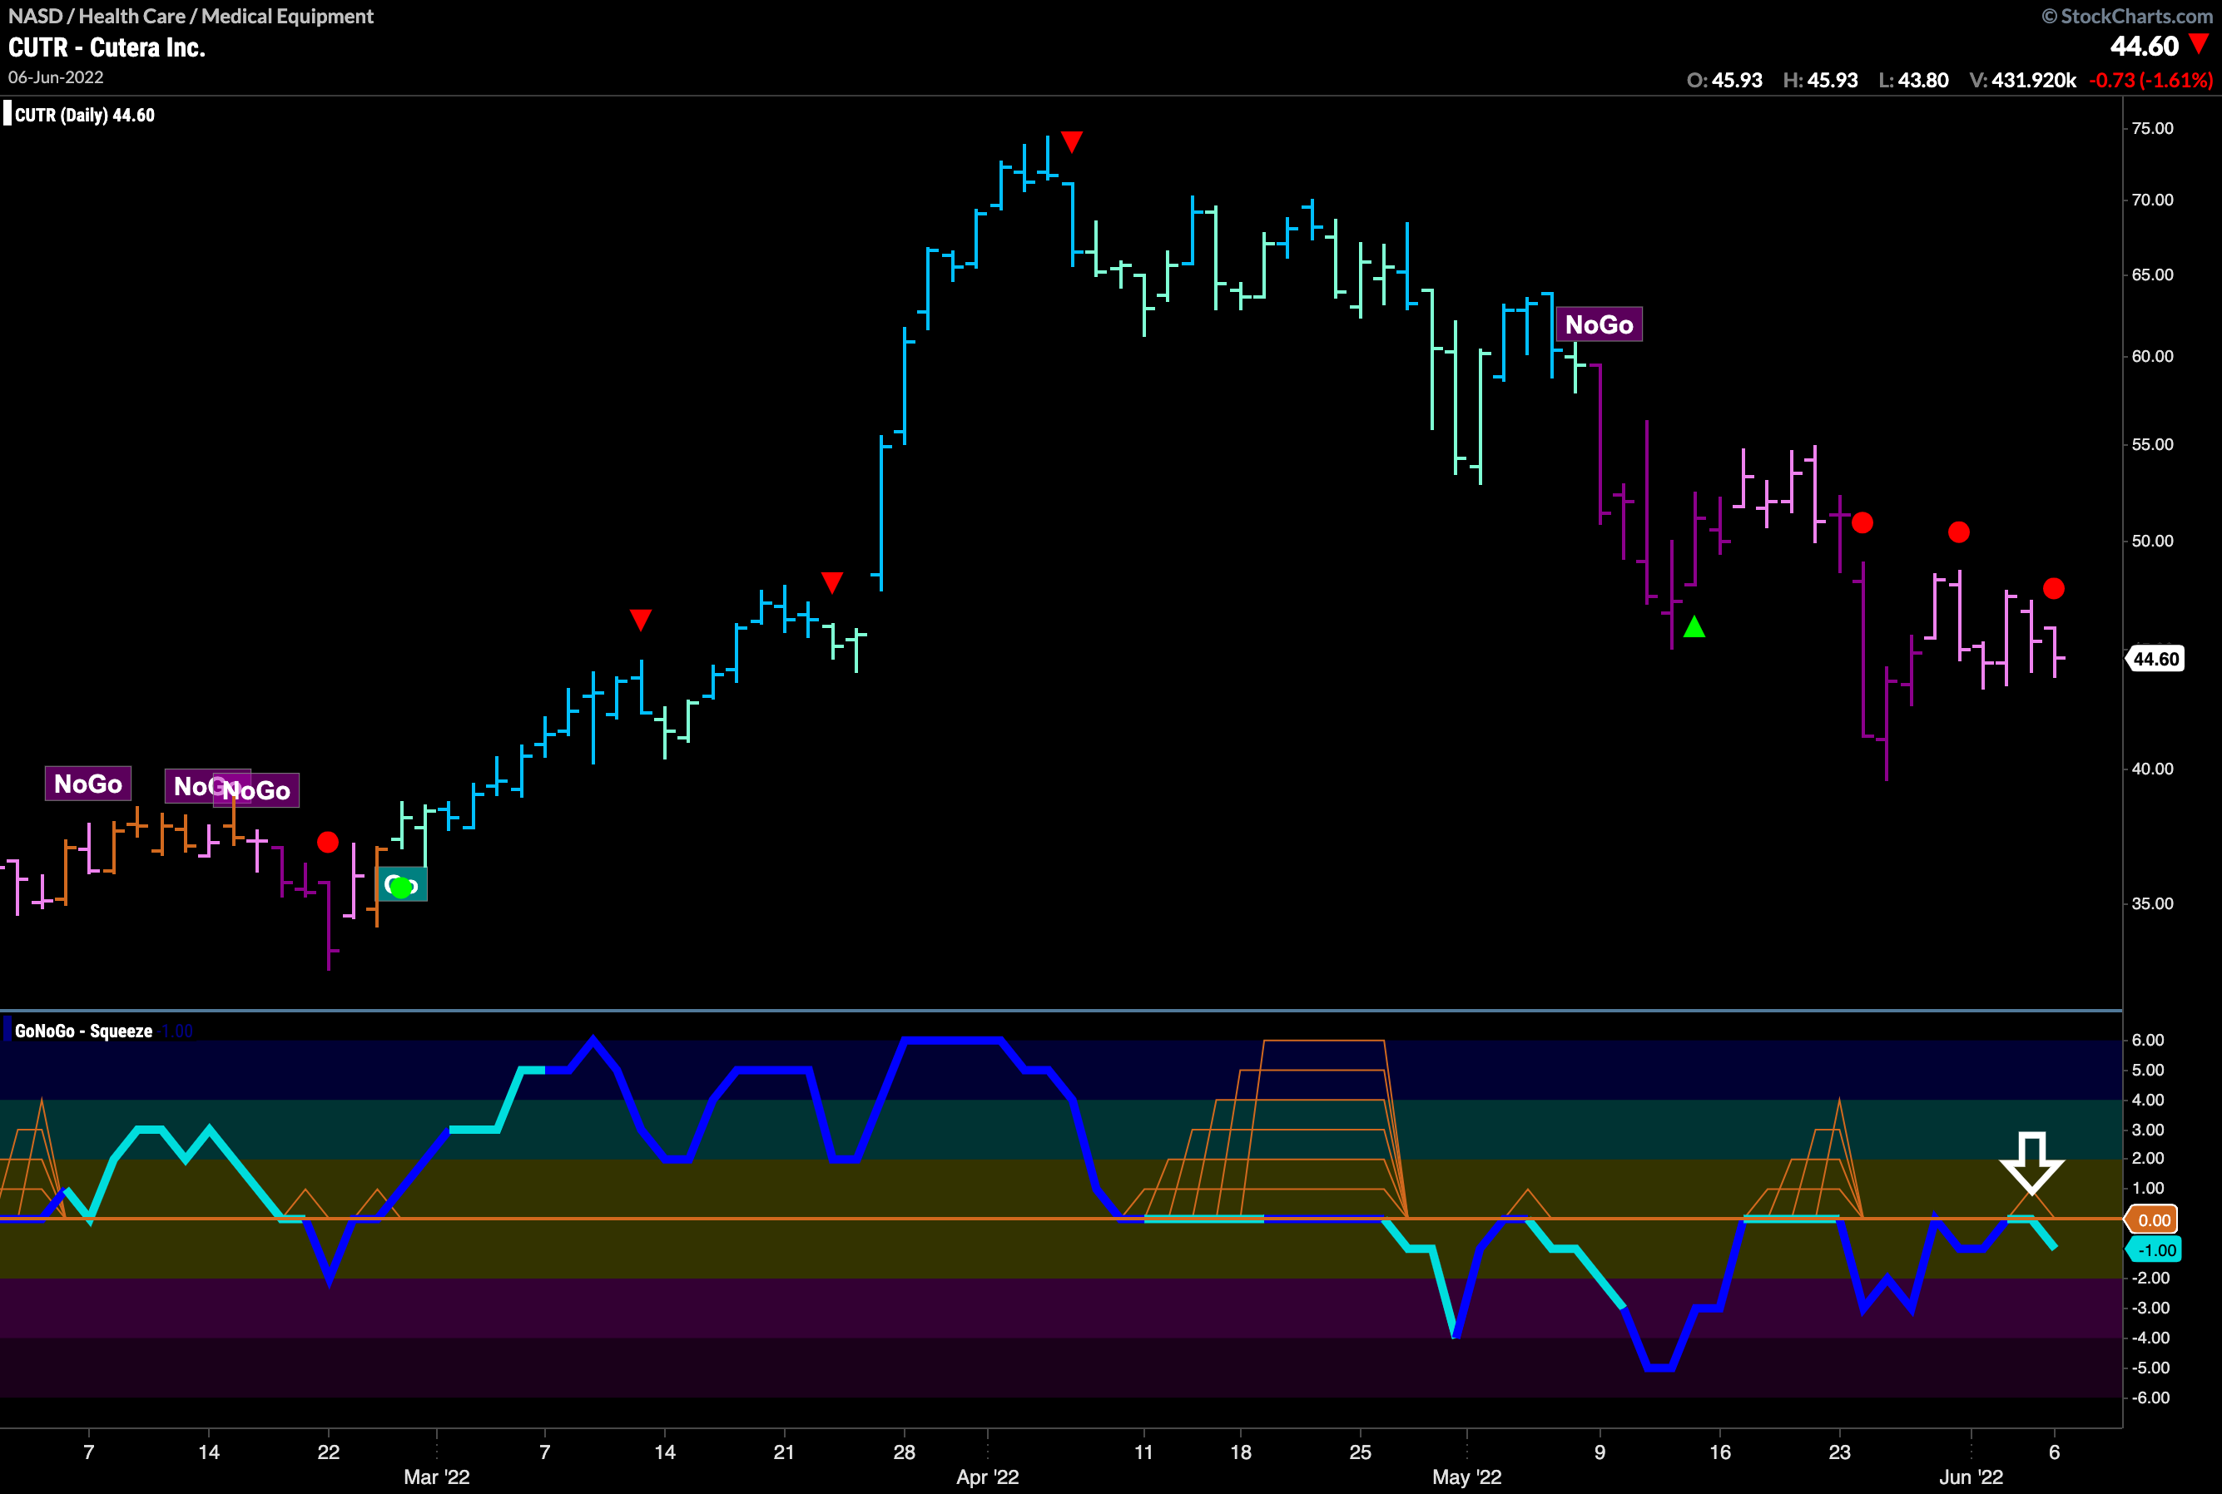Click the CUTR (Daily) 44.60 legend label
The width and height of the screenshot is (2222, 1494).
84,116
